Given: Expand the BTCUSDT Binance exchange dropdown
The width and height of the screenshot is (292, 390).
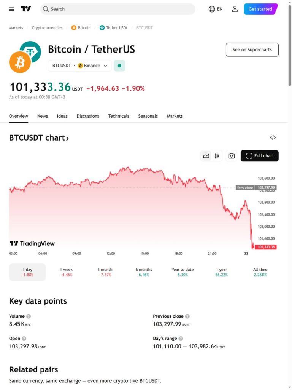Looking at the screenshot, I should (80, 66).
